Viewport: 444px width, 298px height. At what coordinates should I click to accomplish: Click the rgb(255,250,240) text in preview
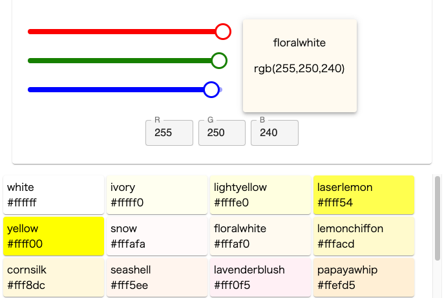click(x=299, y=68)
